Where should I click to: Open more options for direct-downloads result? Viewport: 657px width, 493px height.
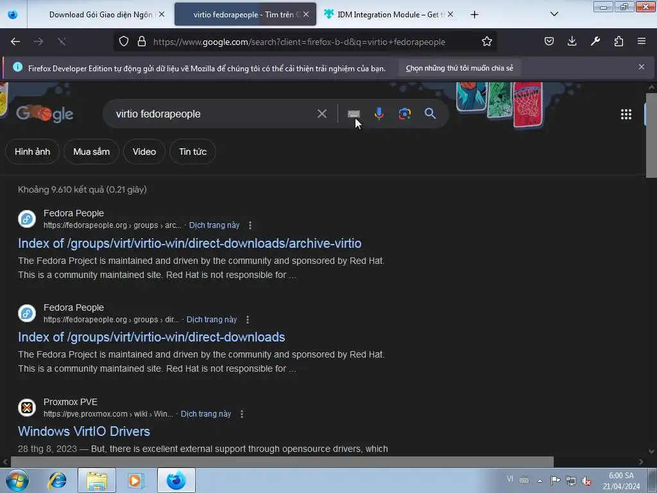tap(248, 320)
